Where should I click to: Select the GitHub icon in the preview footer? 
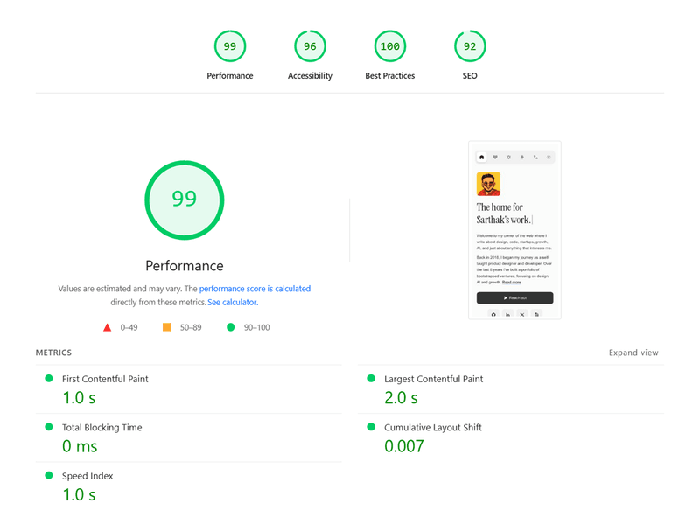point(494,314)
